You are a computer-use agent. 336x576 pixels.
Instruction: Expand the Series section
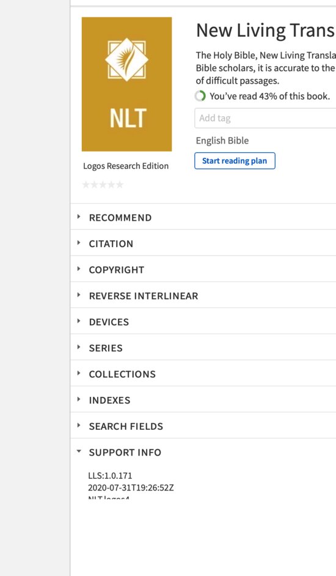pos(203,348)
